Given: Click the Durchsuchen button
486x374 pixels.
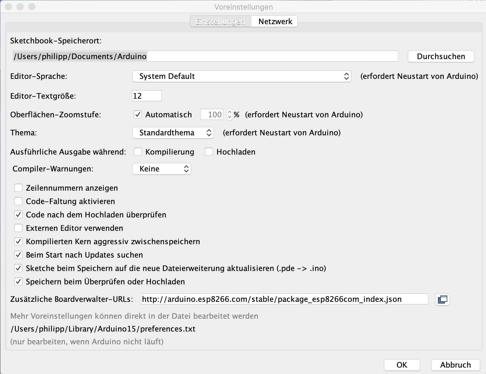Looking at the screenshot, I should [x=441, y=56].
